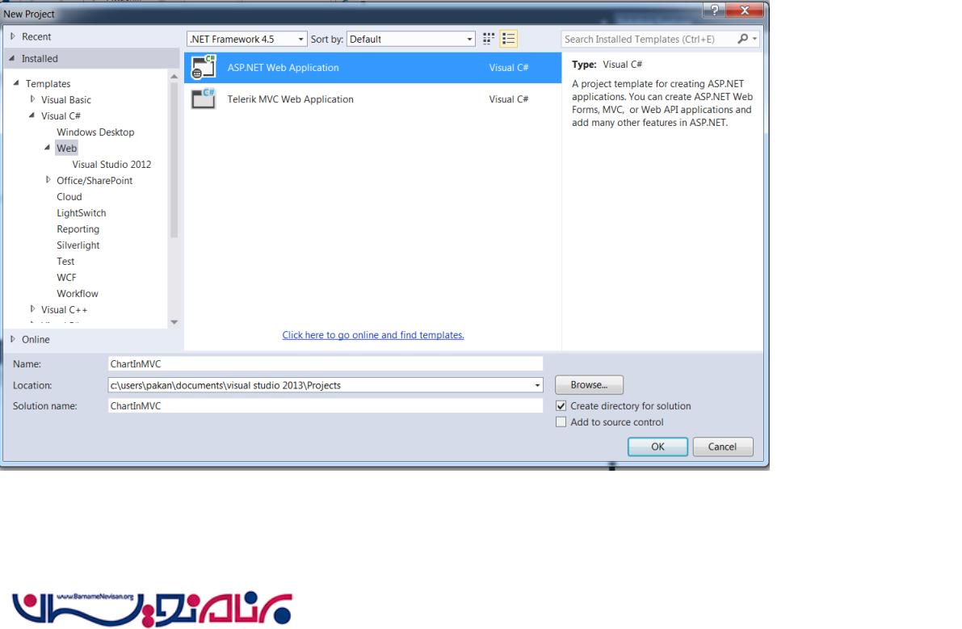Click the project Name input field
Viewport: 962px width, 629px height.
click(326, 363)
